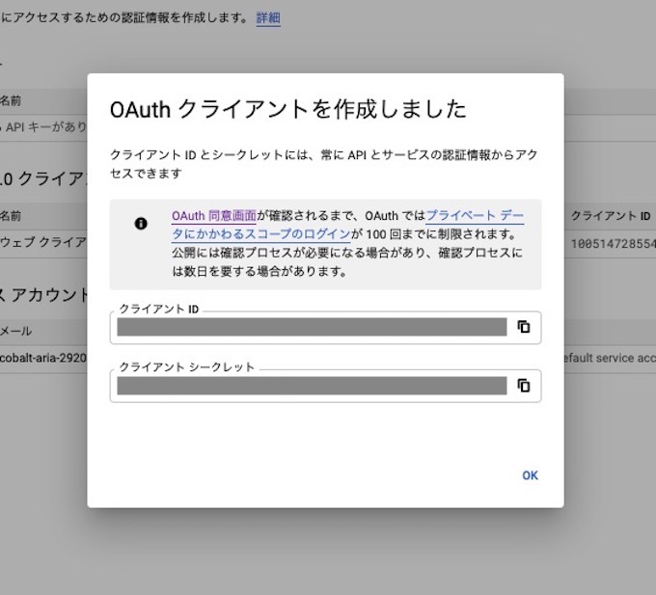Click the API キーがあり message row
The image size is (656, 595).
click(x=43, y=126)
